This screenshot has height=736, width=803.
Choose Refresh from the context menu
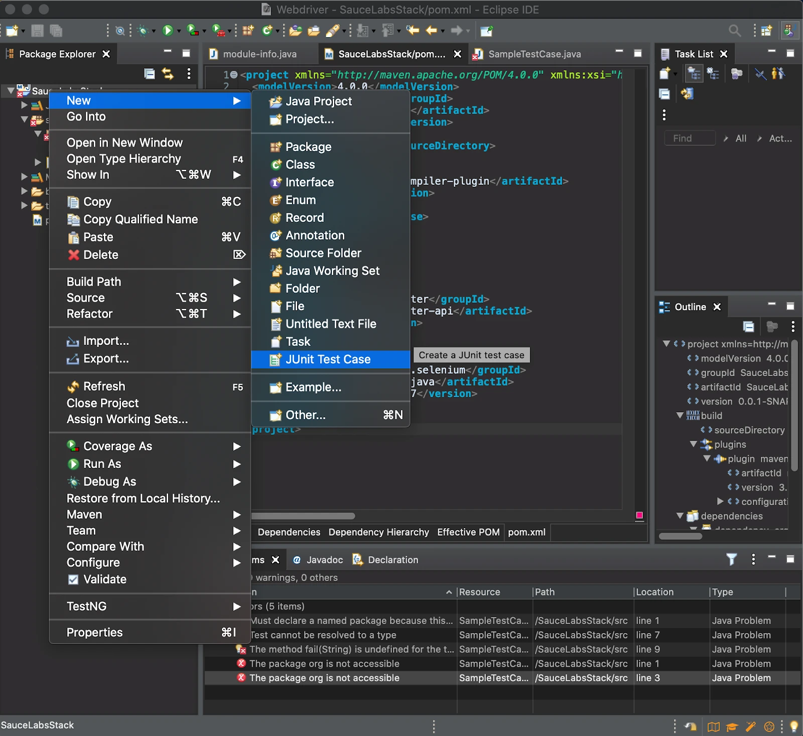point(104,387)
